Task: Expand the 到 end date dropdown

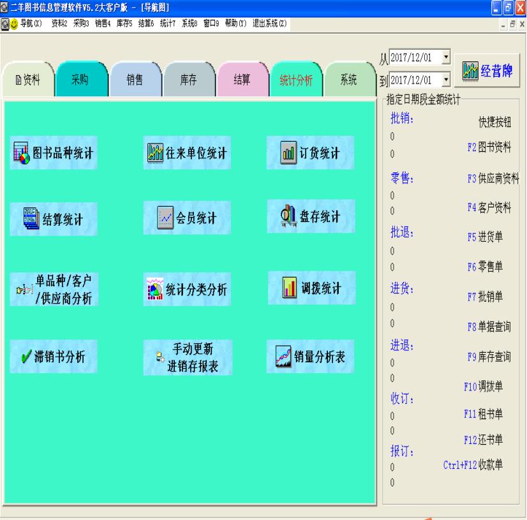Action: click(x=446, y=80)
